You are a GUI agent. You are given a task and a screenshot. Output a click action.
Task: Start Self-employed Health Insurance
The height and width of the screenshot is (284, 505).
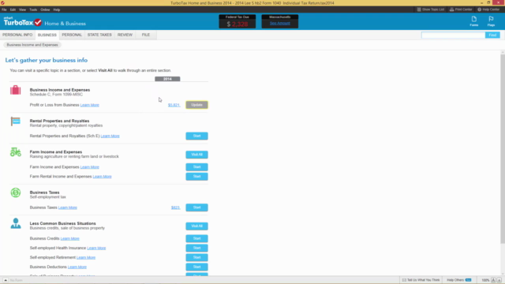196,248
